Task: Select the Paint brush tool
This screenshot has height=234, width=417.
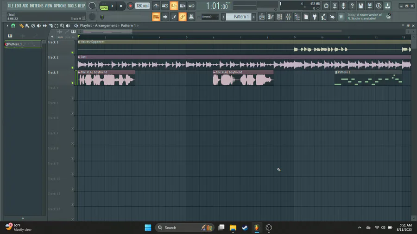Action: (27, 26)
